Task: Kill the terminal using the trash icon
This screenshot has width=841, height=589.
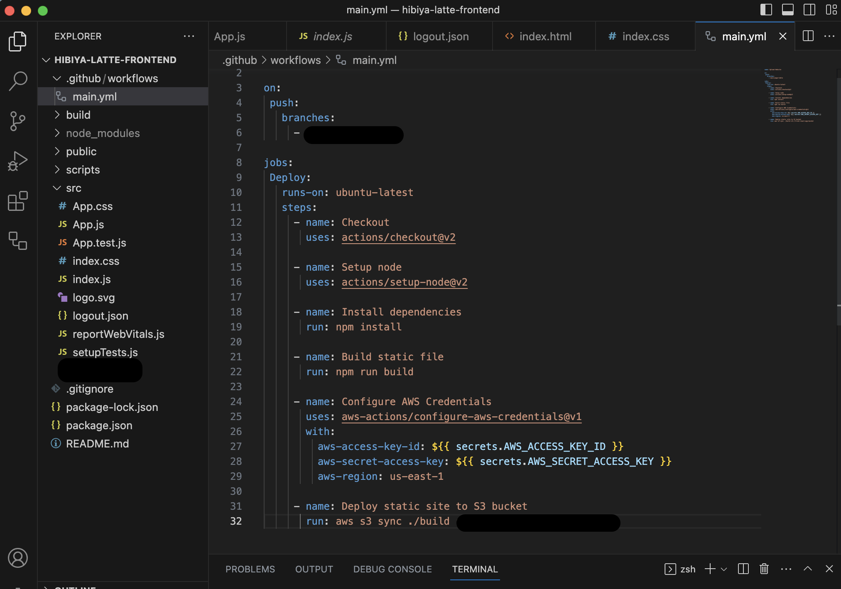Action: (764, 569)
